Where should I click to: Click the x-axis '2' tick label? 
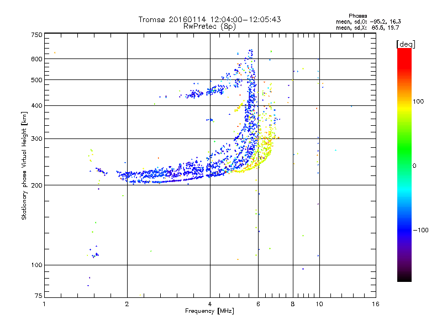click(x=127, y=304)
